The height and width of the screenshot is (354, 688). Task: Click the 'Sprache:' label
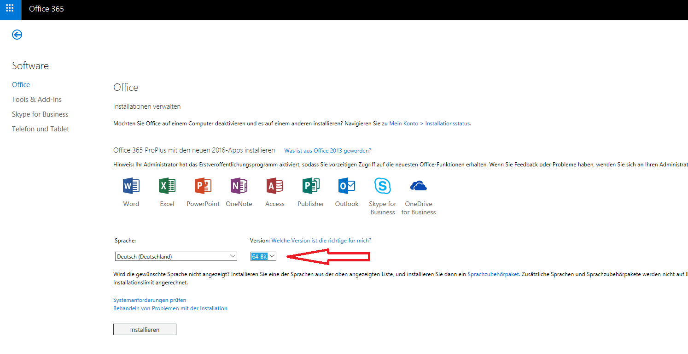tap(125, 241)
